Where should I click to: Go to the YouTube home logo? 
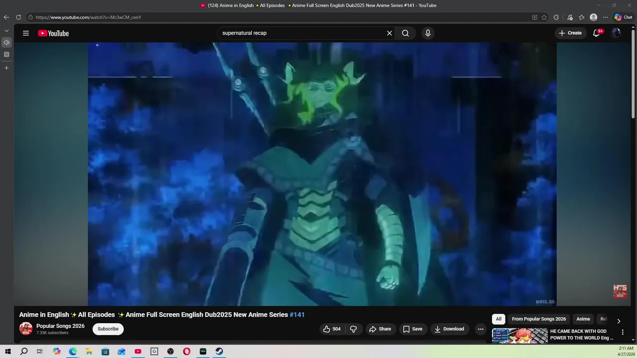(x=53, y=33)
